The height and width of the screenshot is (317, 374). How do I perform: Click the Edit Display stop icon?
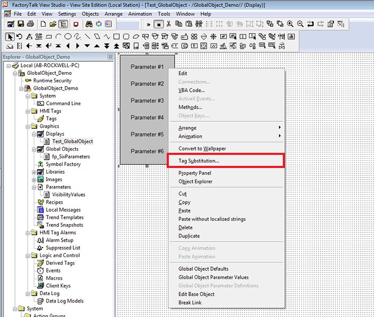point(159,24)
